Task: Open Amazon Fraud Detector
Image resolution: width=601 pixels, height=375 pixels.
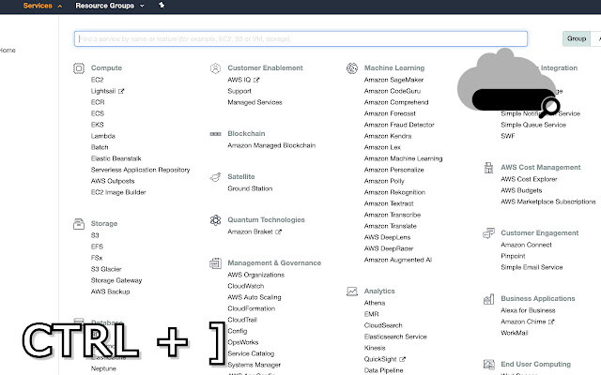Action: click(399, 125)
